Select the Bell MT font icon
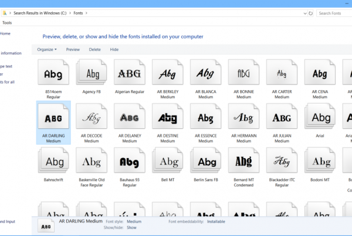Viewport: 352px width, 236px height. tap(167, 160)
